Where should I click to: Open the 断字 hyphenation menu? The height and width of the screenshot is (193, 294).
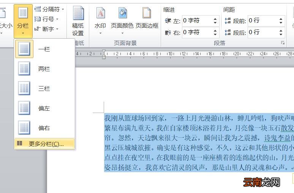point(46,29)
